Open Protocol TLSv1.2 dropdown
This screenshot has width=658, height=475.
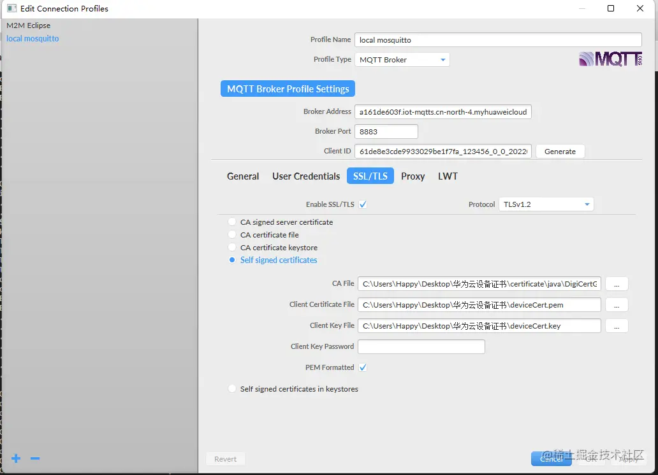click(x=546, y=204)
